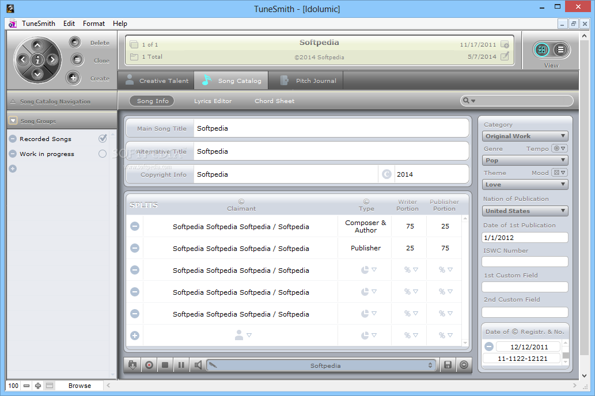Add a new split claimant row

[135, 336]
